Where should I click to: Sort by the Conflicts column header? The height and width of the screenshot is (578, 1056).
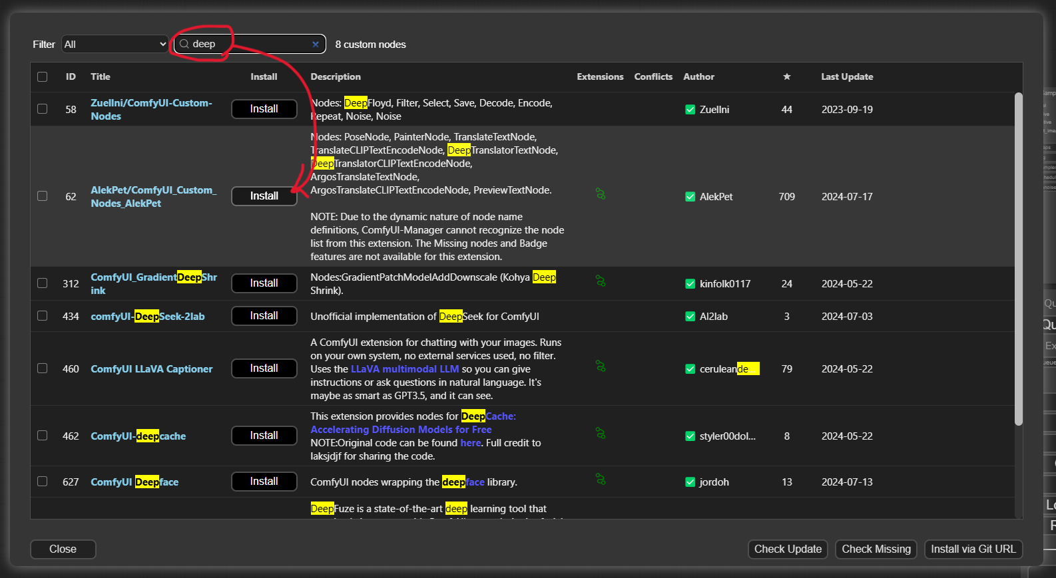653,76
